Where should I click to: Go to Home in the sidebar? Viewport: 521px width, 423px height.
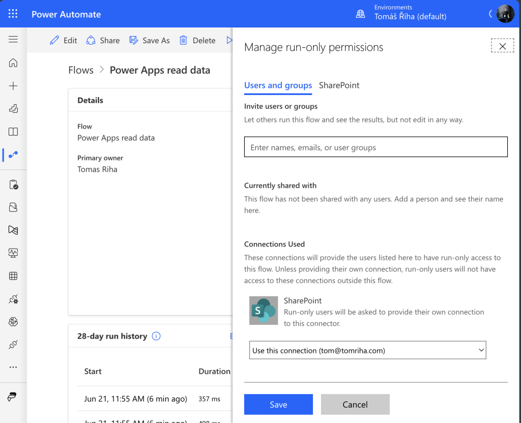coord(13,63)
